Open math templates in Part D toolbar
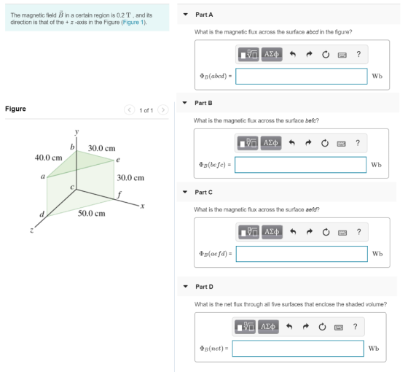 pos(245,327)
